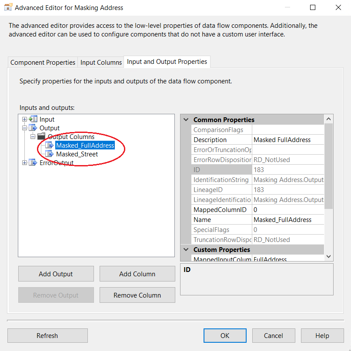Click the Masked_Street column icon

click(50, 154)
